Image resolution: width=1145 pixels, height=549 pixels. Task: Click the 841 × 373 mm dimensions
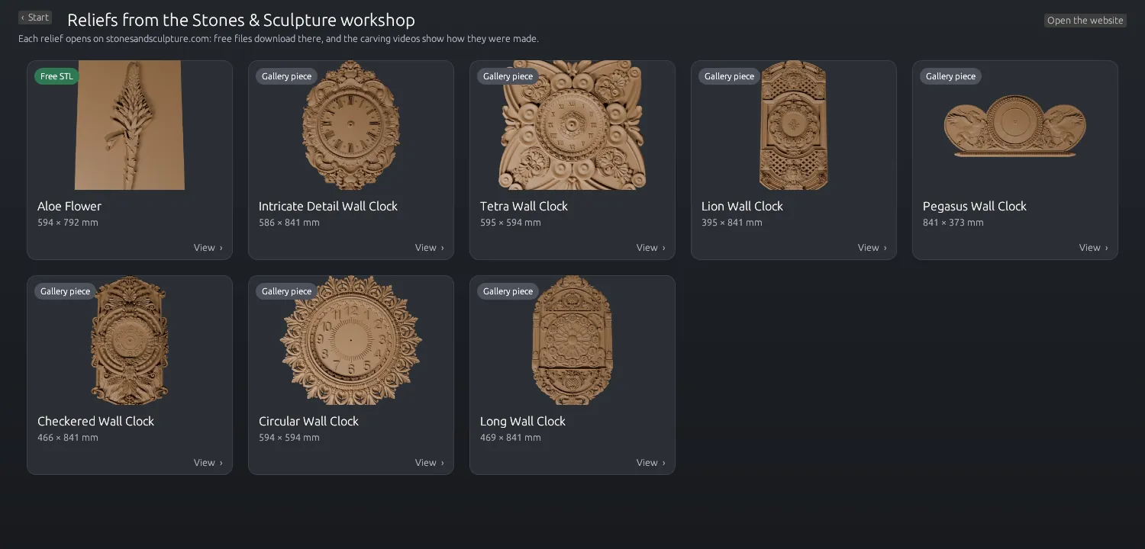point(953,223)
